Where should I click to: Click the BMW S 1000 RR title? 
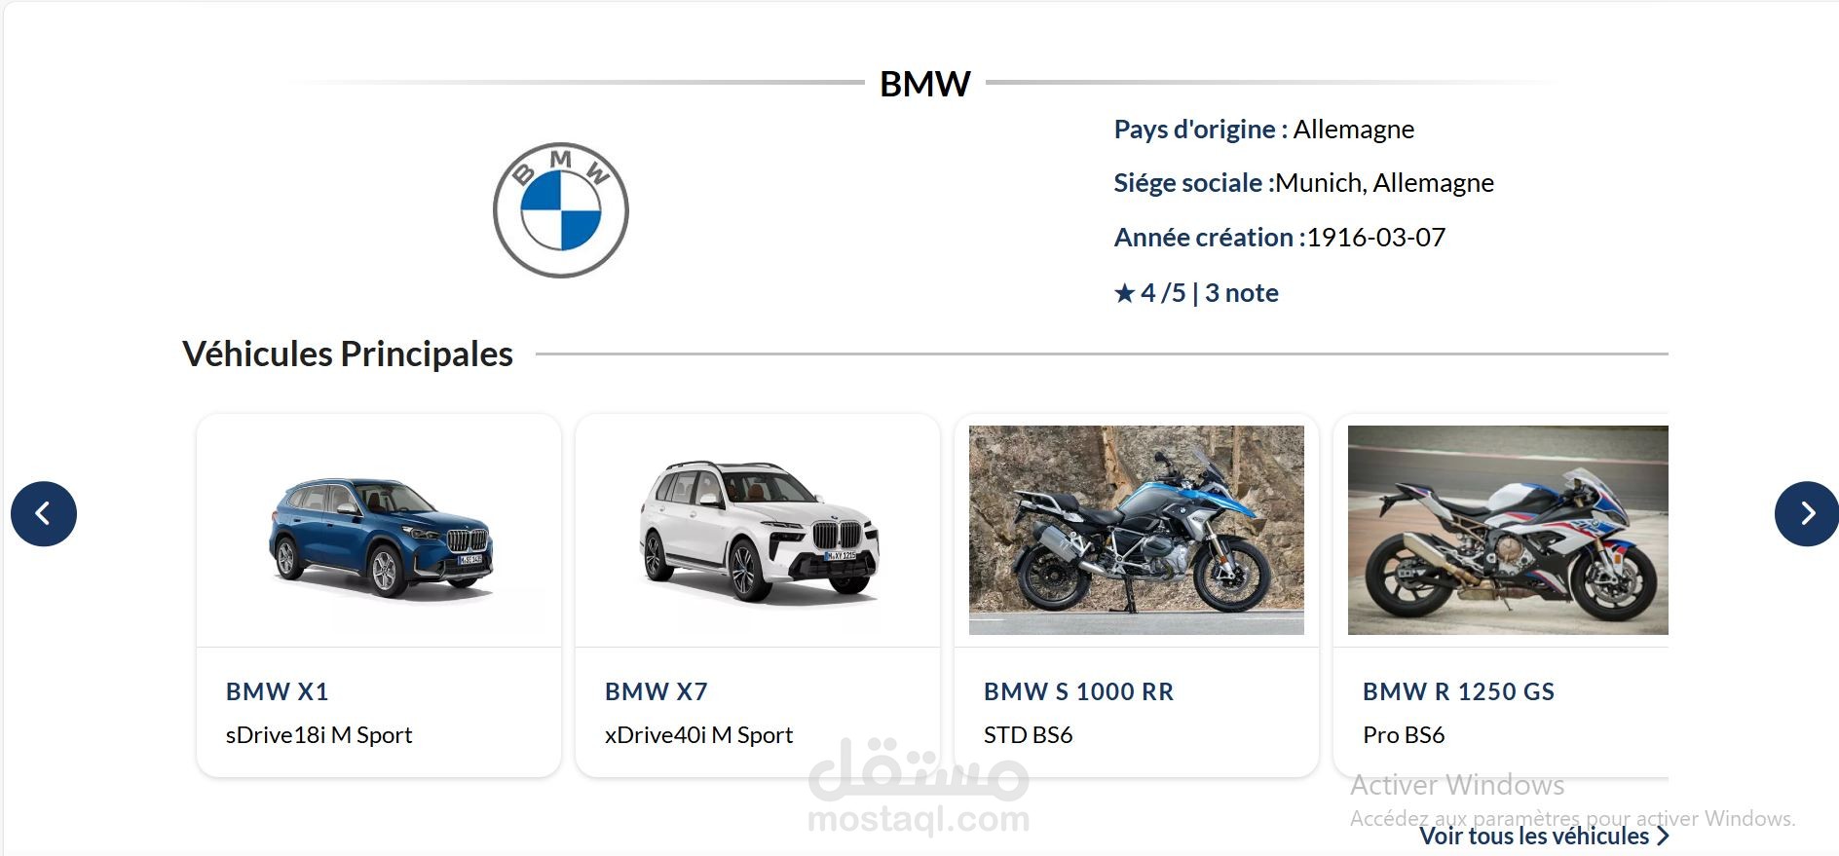(x=1079, y=691)
